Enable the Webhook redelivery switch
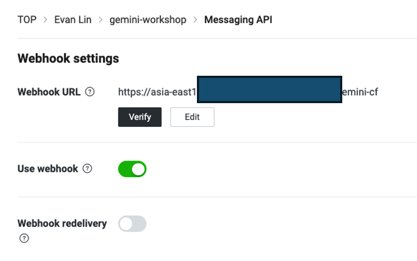The height and width of the screenshot is (261, 417). (132, 224)
